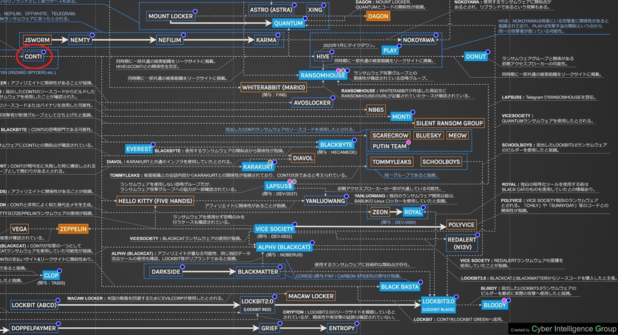Select the LOCKBIT2.0 (LOCKBIT RED) node box

point(257,305)
